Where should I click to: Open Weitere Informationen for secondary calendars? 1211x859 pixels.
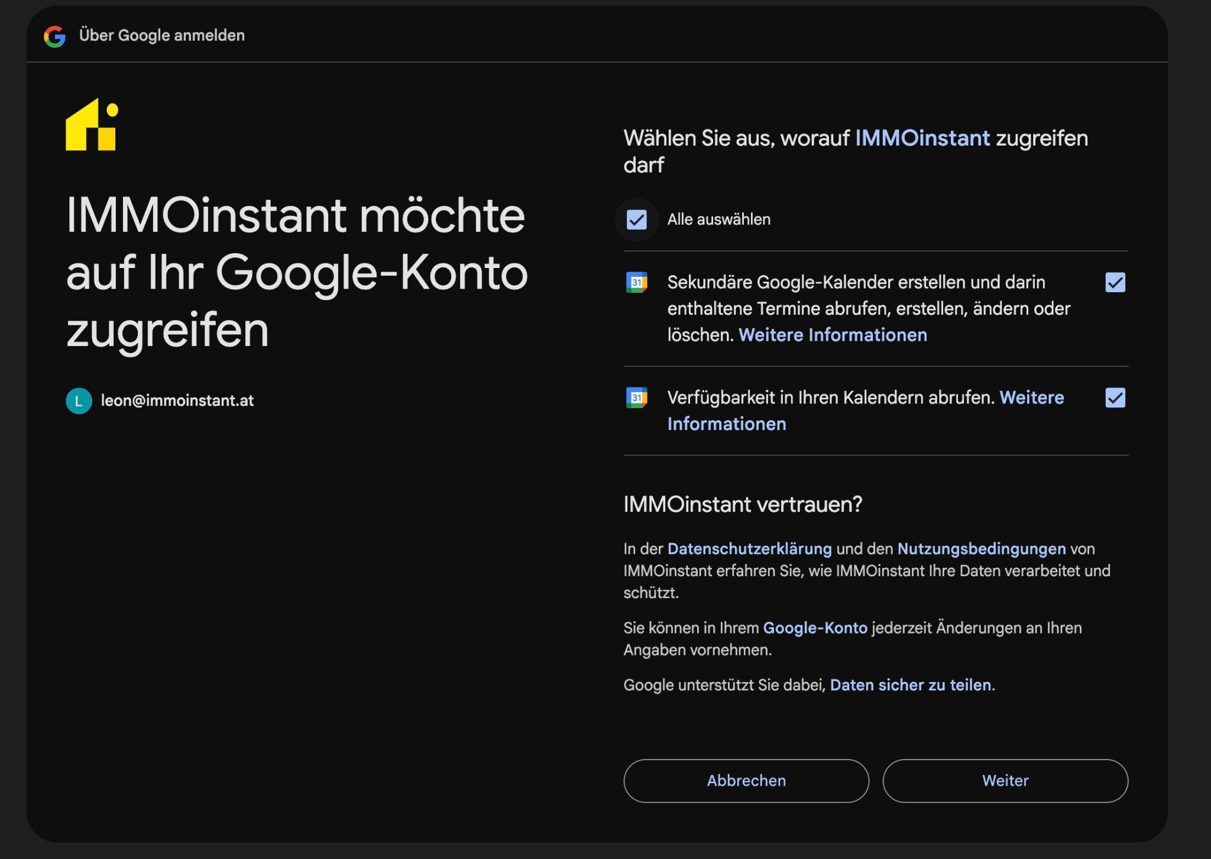click(x=833, y=335)
